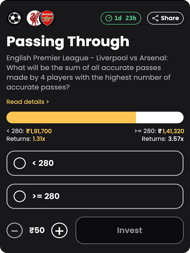
Task: Expand Read details chevron
Action: pyautogui.click(x=47, y=102)
